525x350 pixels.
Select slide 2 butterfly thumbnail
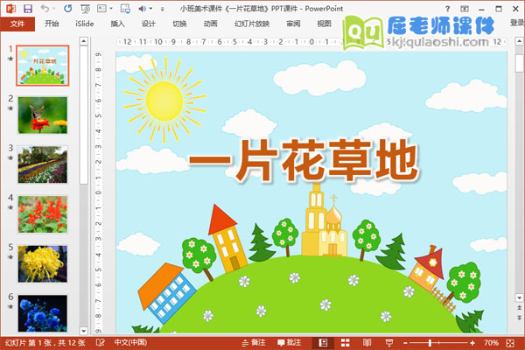coord(43,115)
